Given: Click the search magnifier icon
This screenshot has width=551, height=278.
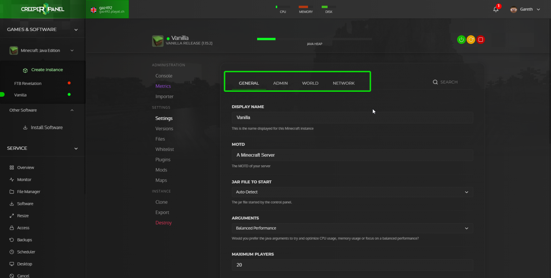Looking at the screenshot, I should [435, 82].
